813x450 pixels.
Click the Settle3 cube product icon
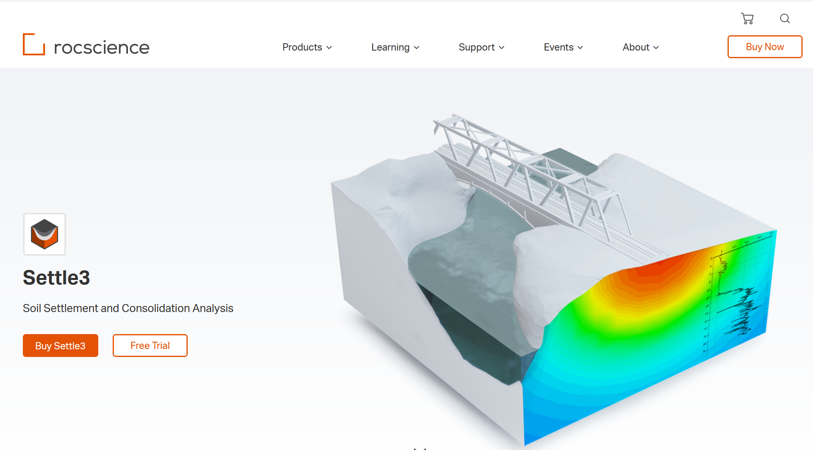click(45, 234)
